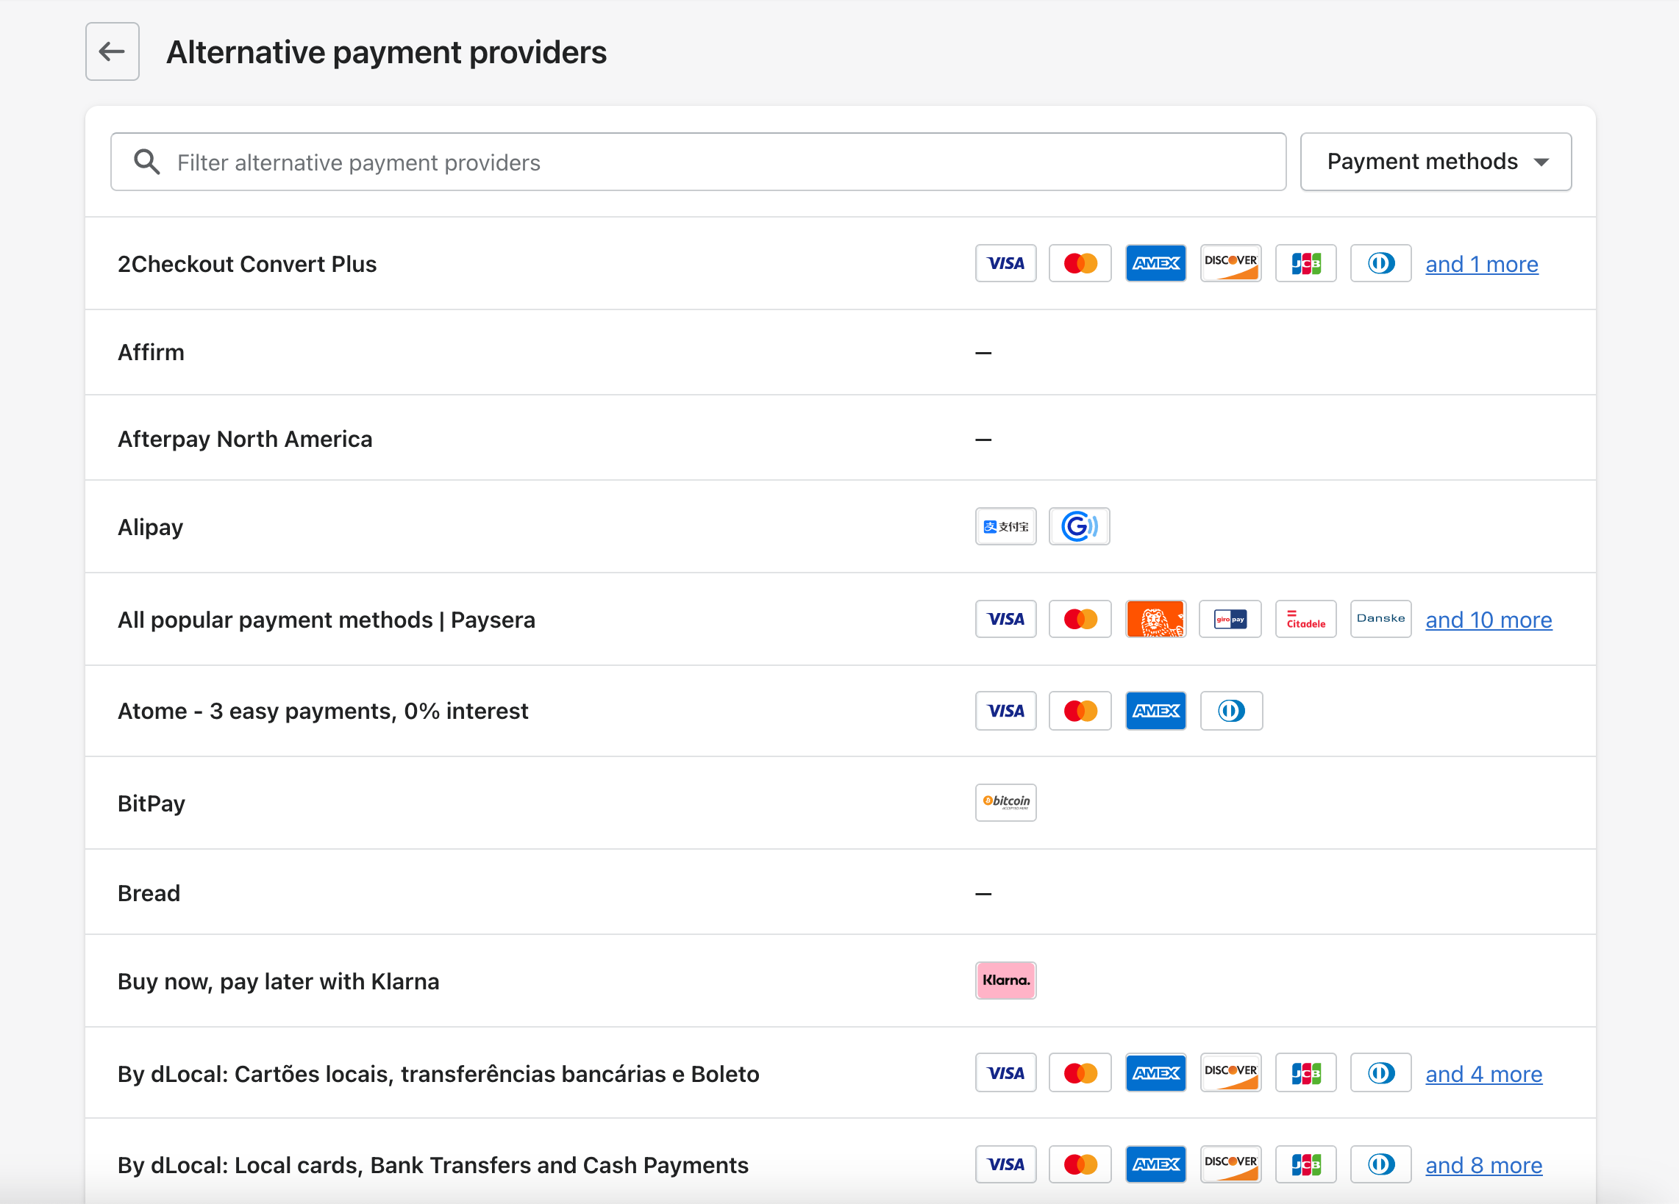Screen dimensions: 1679x1204
Task: Open 'and 8 more' link for dLocal Local cards
Action: pyautogui.click(x=1483, y=1166)
